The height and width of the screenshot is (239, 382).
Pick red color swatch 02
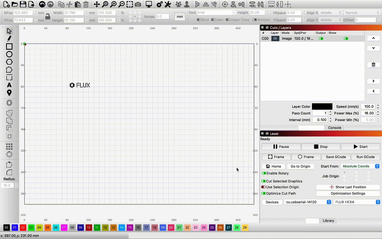tap(23, 228)
